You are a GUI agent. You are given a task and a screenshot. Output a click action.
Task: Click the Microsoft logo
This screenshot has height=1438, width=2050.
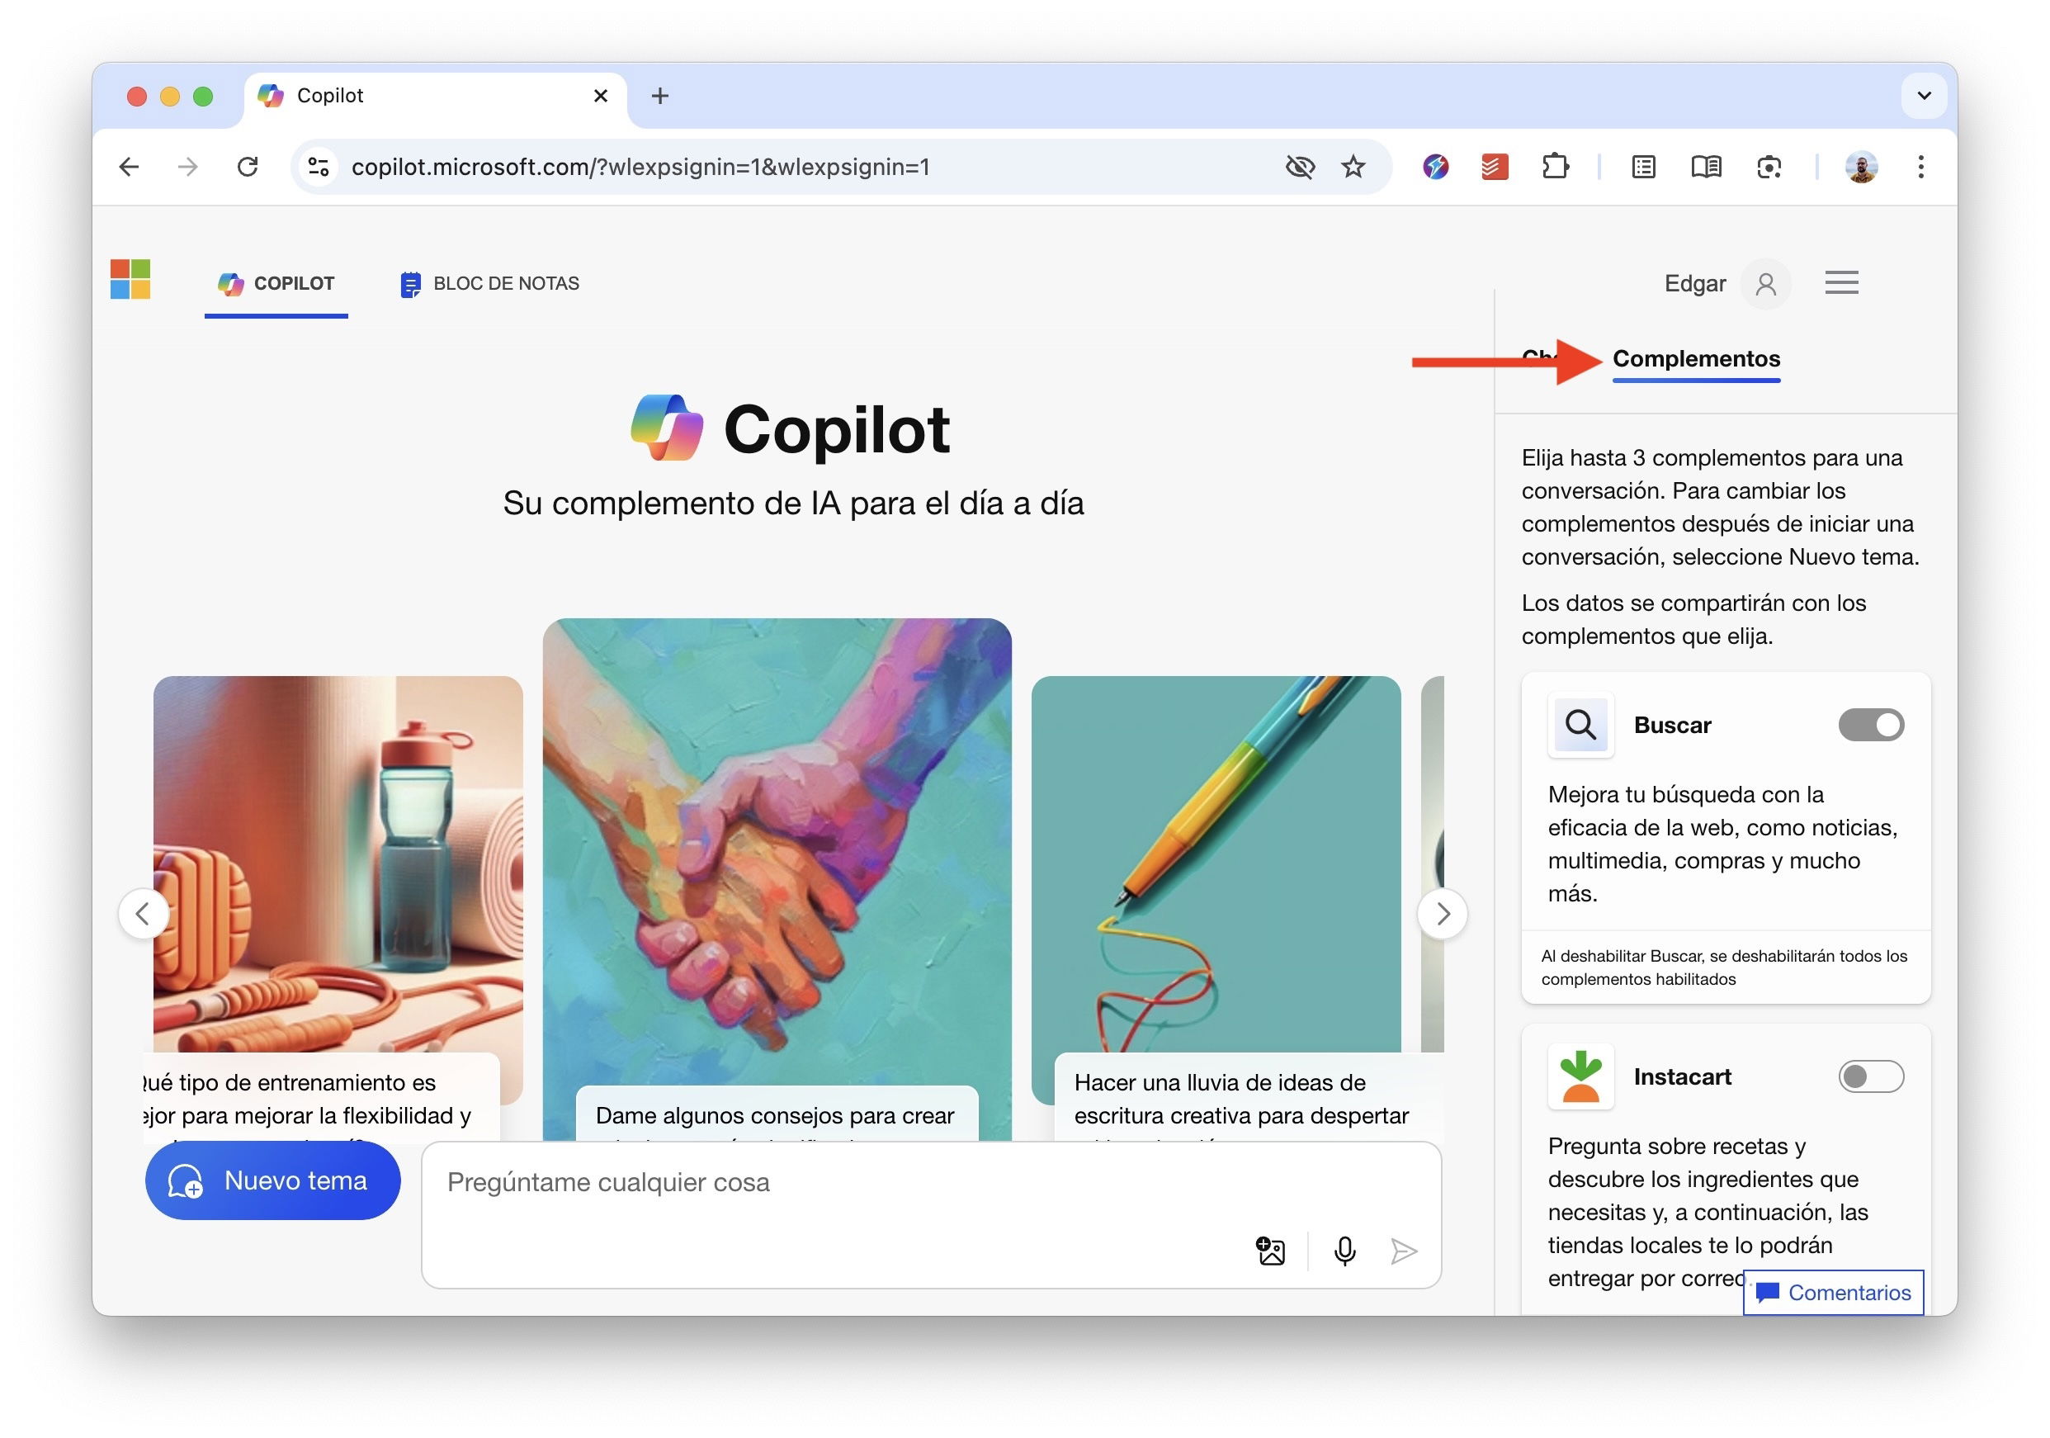coord(130,280)
